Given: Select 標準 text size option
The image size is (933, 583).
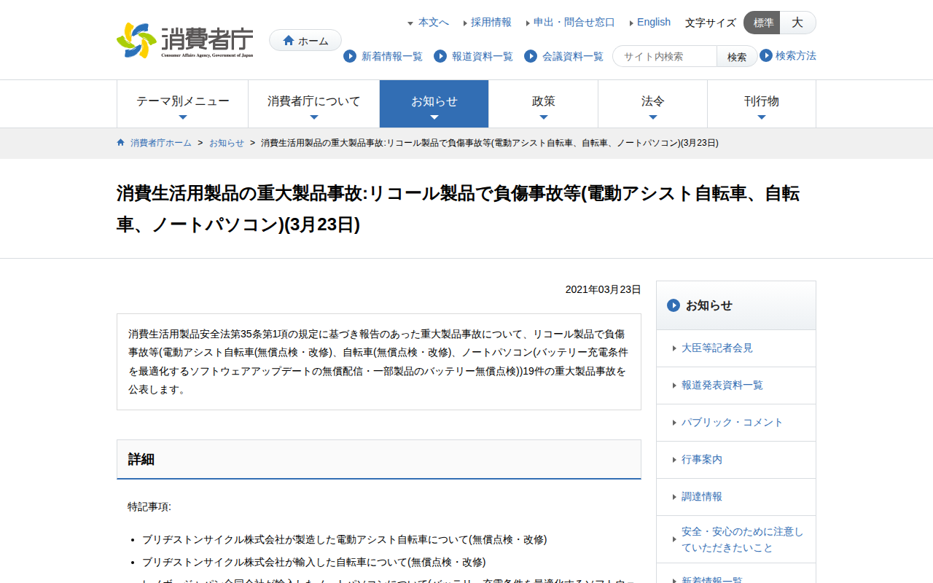Looking at the screenshot, I should click(x=762, y=23).
